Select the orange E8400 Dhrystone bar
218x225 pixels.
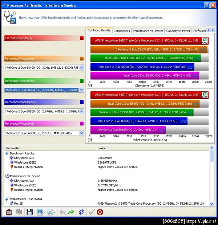click(149, 49)
